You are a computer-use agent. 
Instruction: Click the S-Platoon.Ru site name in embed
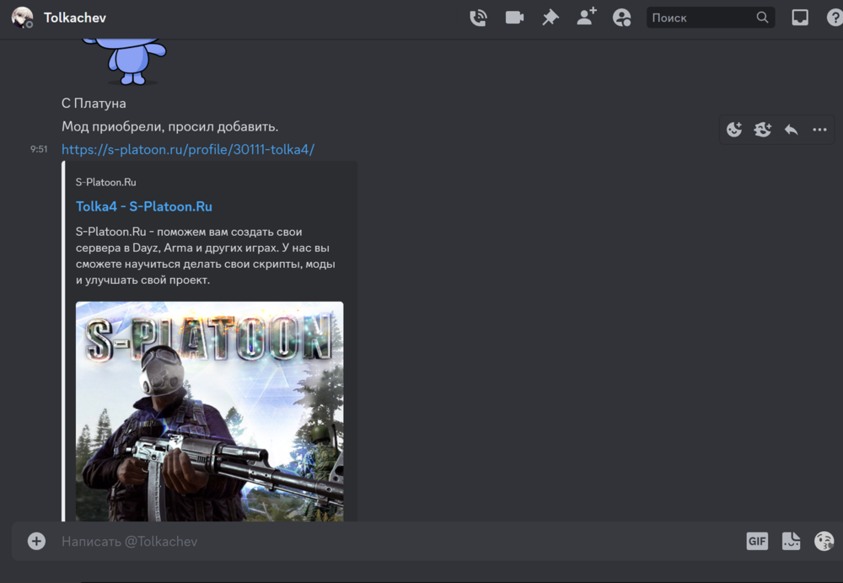coord(106,182)
